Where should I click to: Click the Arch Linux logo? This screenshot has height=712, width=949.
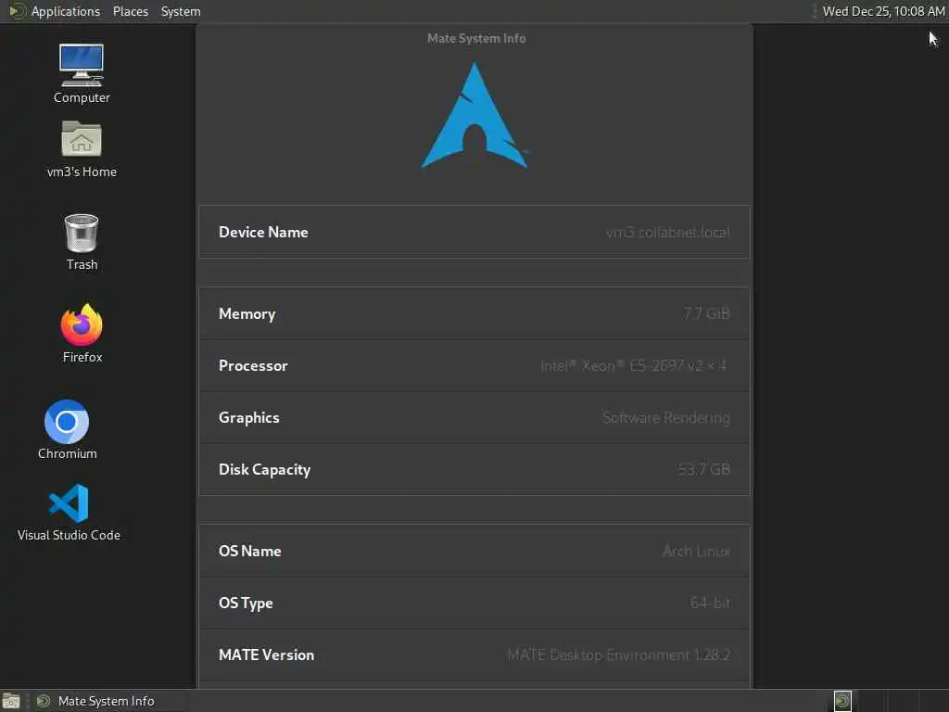475,115
